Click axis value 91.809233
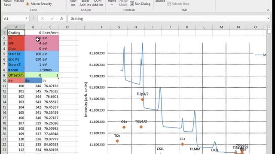 [97, 53]
